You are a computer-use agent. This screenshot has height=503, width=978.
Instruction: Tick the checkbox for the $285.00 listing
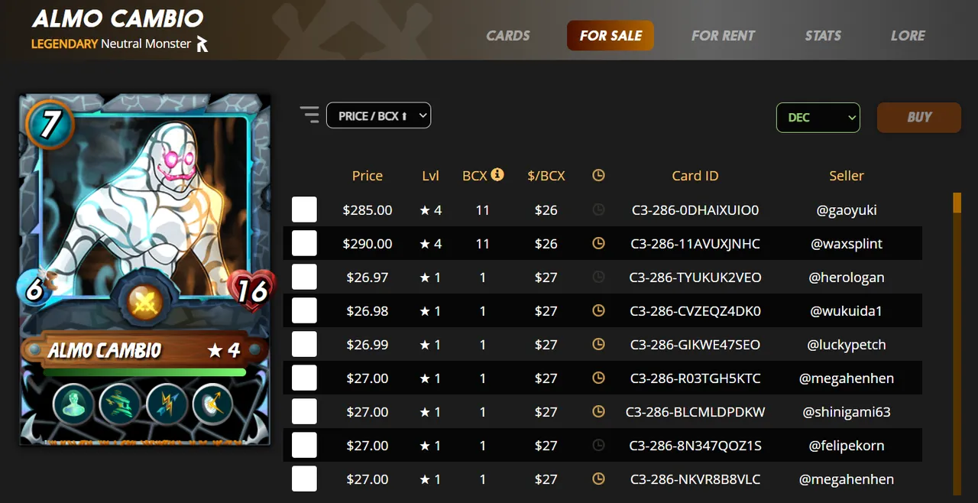pos(304,209)
